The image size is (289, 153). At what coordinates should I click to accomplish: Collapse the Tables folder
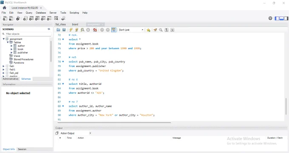pyautogui.click(x=8, y=42)
